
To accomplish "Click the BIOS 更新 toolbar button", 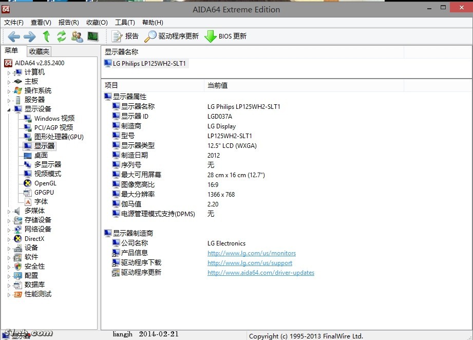I will point(226,36).
